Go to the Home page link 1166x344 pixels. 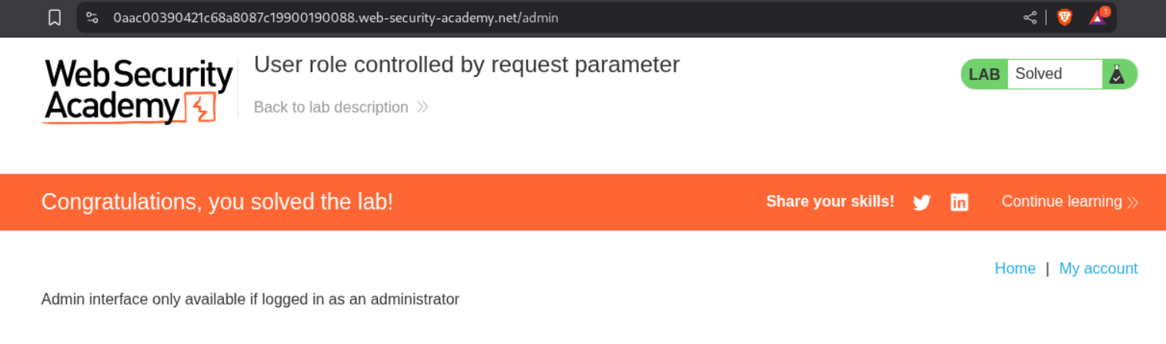click(x=1014, y=269)
